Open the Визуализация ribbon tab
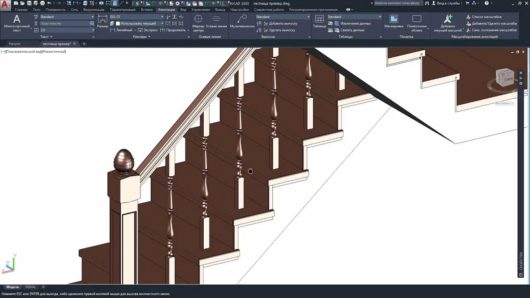 [x=94, y=10]
